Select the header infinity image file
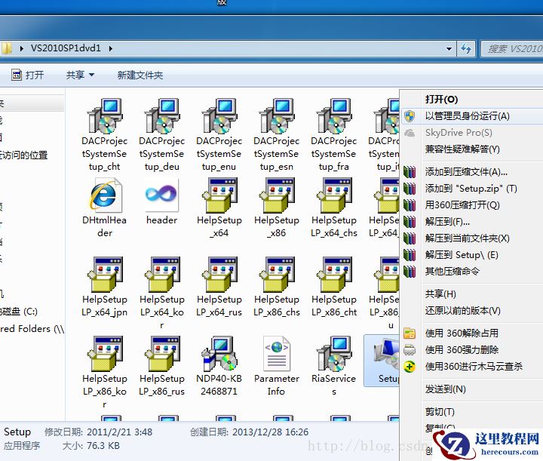Viewport: 543px width, 461px height. [x=161, y=195]
